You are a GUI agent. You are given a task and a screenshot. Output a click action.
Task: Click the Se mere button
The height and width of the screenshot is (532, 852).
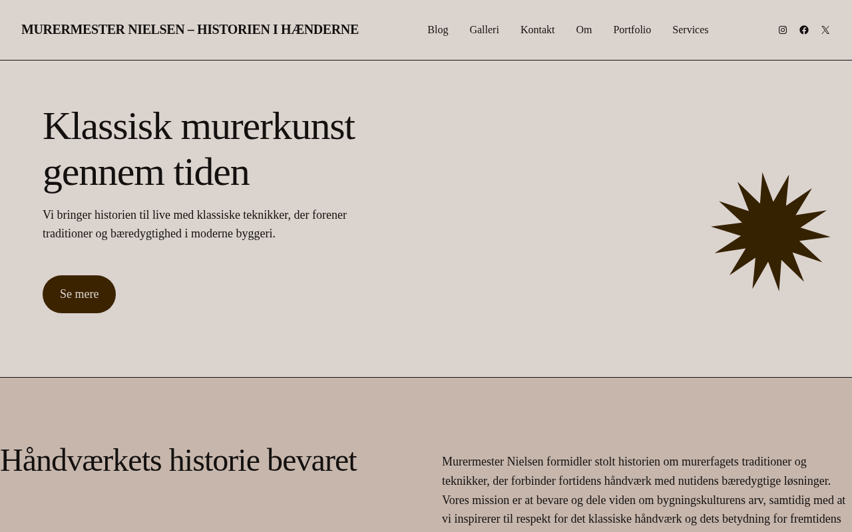(79, 294)
